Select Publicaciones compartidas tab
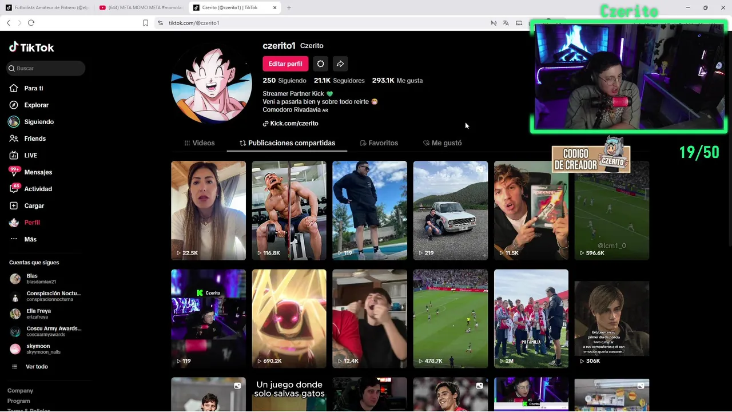The width and height of the screenshot is (732, 412). coord(287,143)
